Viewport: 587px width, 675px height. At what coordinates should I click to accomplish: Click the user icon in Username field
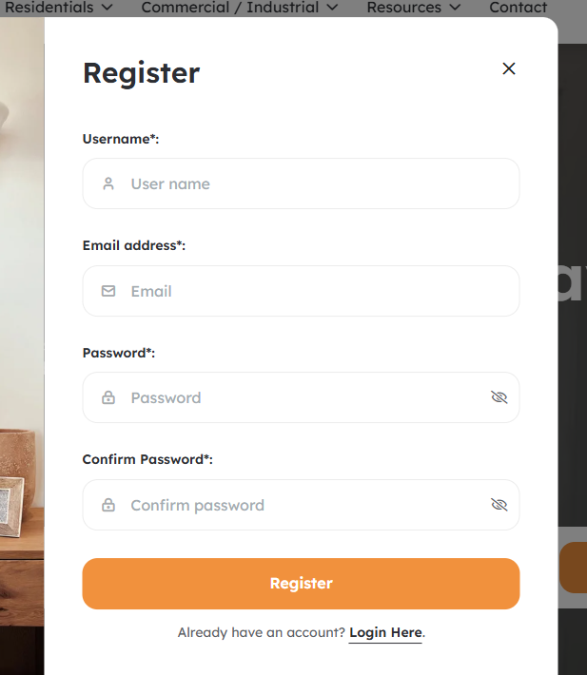click(x=108, y=183)
